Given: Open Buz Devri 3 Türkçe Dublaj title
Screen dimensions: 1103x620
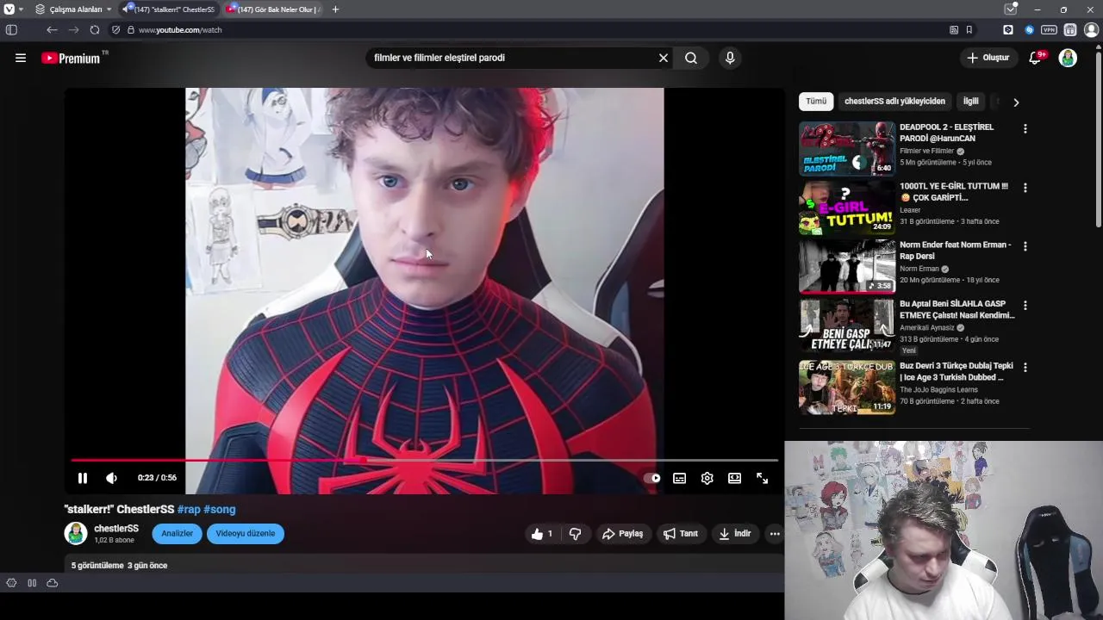Looking at the screenshot, I should coord(956,372).
